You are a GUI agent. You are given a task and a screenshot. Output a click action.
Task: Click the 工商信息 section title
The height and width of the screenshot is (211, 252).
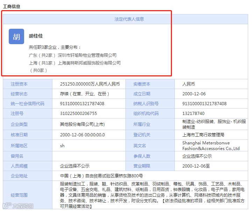tap(12, 7)
